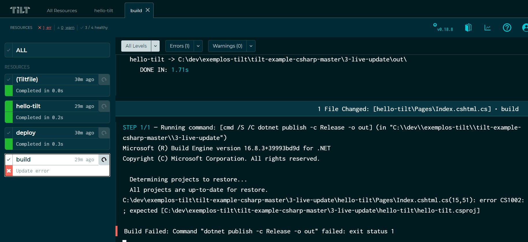Click the RESOURCES sidebar heading
528x242 pixels.
pyautogui.click(x=17, y=67)
